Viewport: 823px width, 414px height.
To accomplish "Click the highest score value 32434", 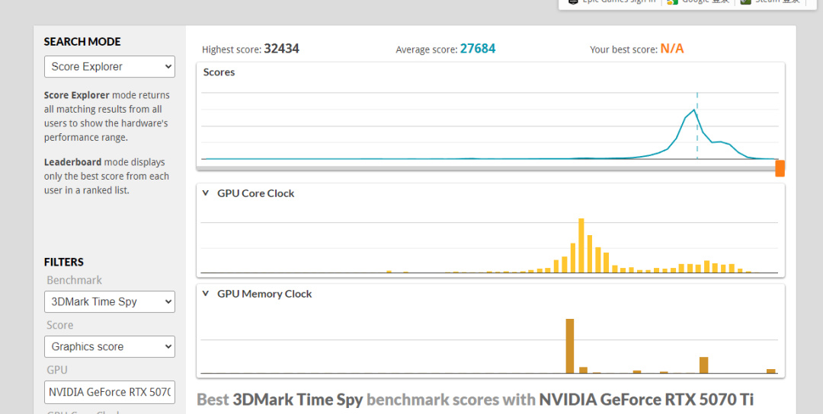I will [x=281, y=49].
